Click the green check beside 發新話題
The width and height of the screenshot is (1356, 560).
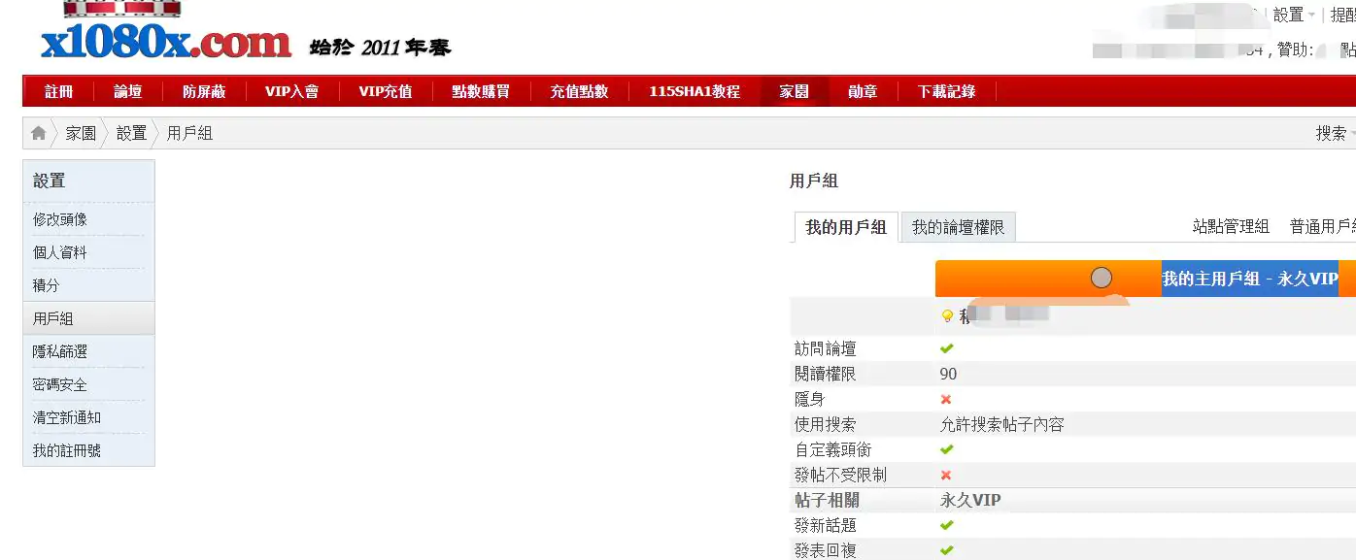pos(947,525)
